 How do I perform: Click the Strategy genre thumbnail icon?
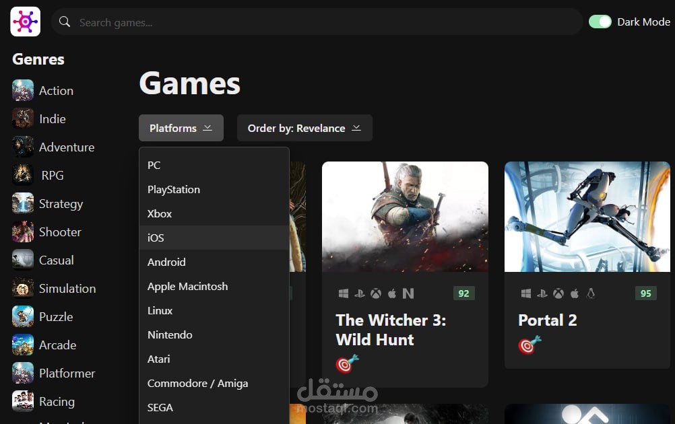click(23, 203)
